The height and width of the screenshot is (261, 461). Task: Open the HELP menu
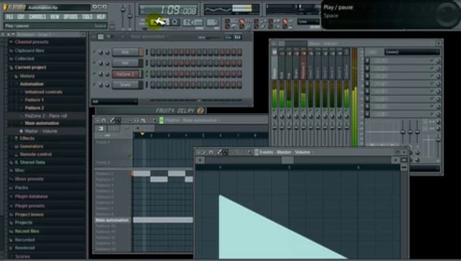point(101,17)
